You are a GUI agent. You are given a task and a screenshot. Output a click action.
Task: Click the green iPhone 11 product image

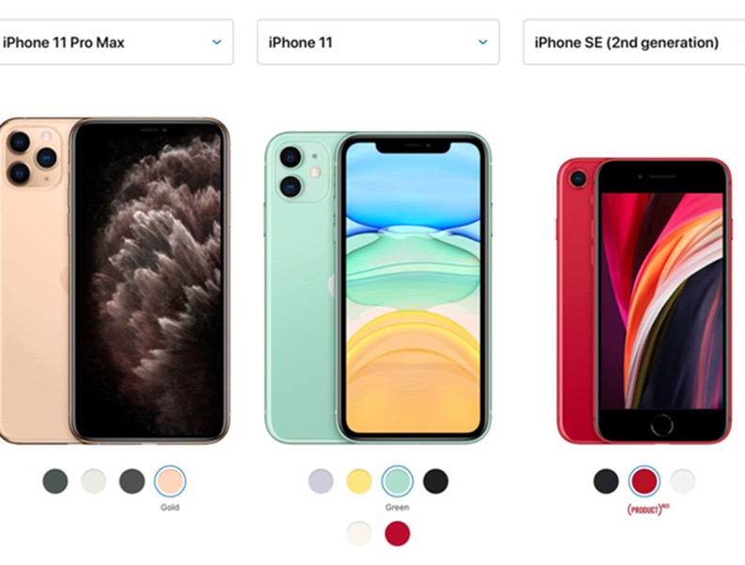coord(378,288)
